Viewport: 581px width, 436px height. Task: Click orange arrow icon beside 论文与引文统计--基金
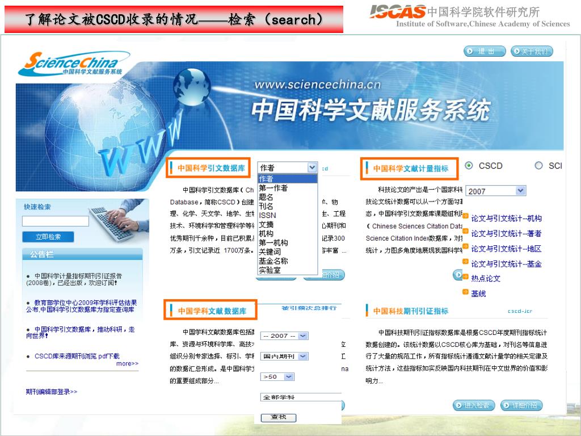click(466, 261)
